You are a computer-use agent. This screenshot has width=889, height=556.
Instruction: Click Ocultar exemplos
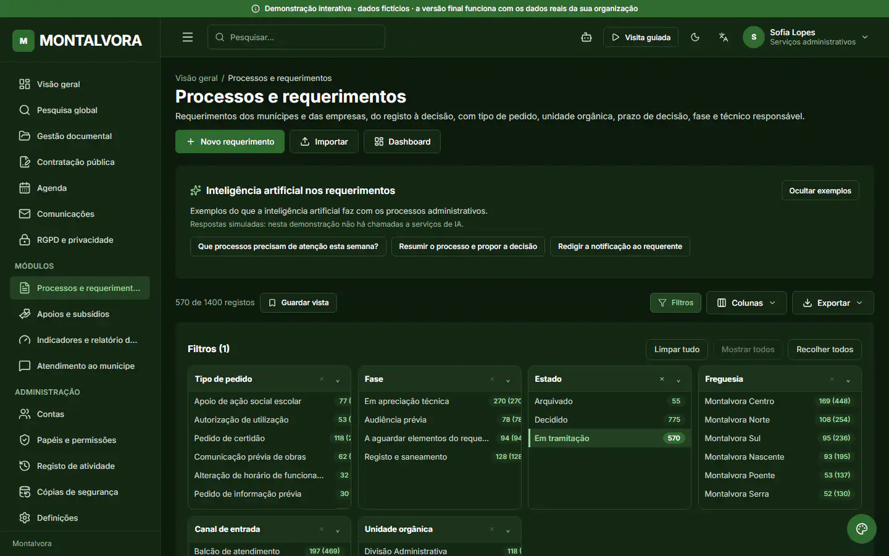820,191
